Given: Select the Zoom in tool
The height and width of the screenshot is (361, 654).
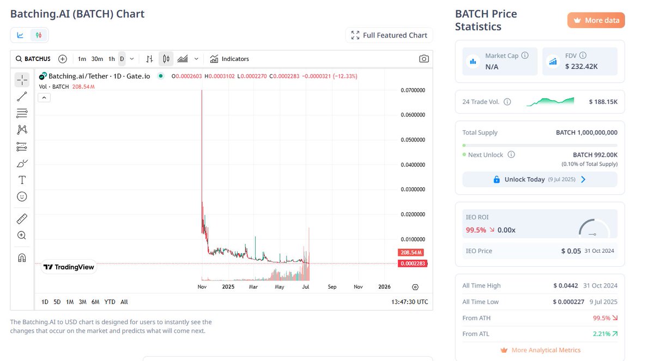Looking at the screenshot, I should (22, 235).
